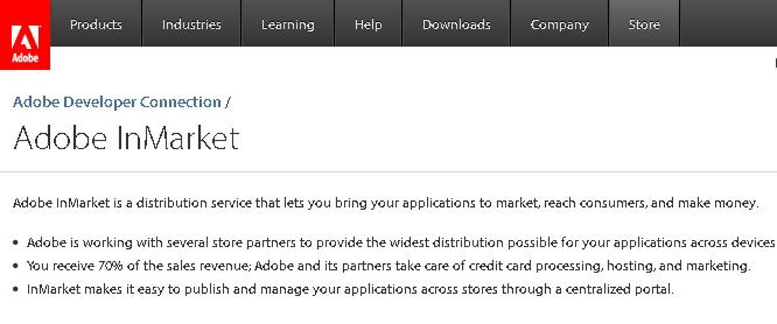
Task: Open the Products menu
Action: click(x=96, y=25)
